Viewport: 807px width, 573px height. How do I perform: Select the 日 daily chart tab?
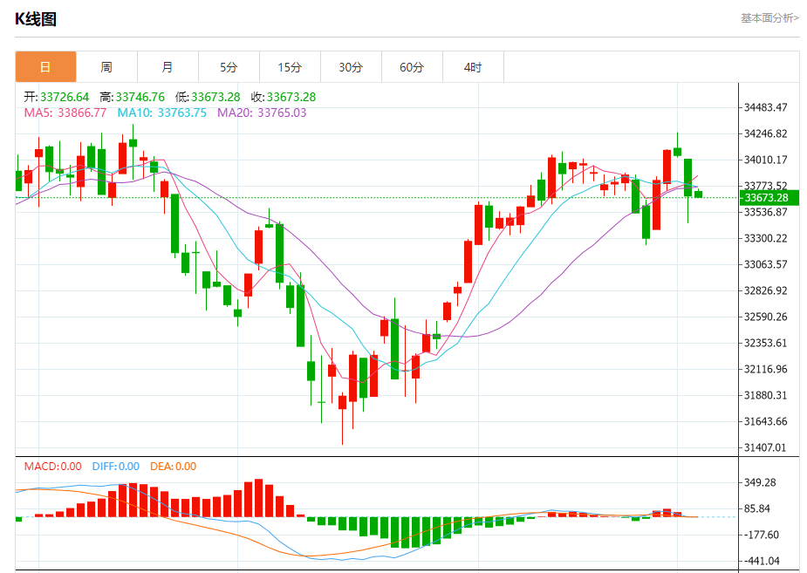coord(46,67)
